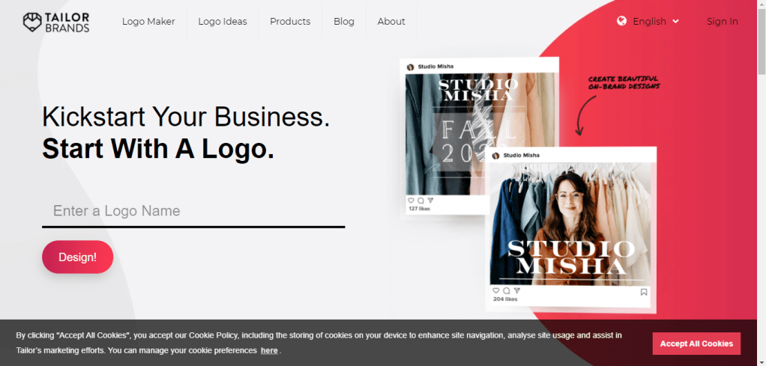
Task: Click the Tailor Brands heart logo
Action: (x=32, y=22)
